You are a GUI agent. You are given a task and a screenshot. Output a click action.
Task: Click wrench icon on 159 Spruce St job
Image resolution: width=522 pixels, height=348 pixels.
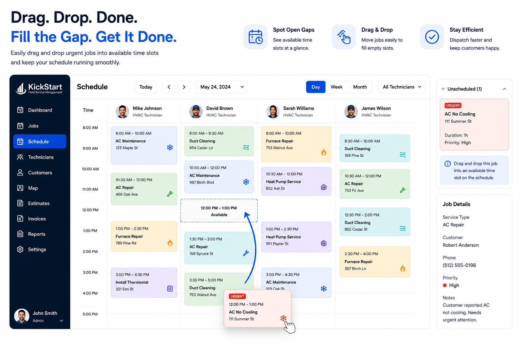pyautogui.click(x=246, y=253)
